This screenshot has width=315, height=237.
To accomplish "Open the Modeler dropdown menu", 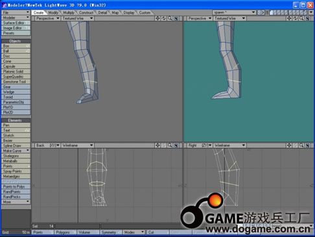I will (16, 18).
